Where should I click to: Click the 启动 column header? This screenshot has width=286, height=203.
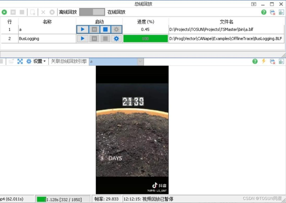(99, 22)
